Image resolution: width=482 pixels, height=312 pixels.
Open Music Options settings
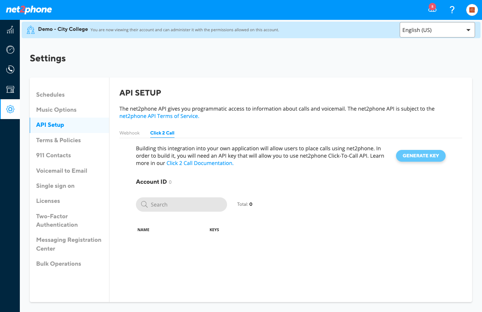(x=56, y=110)
